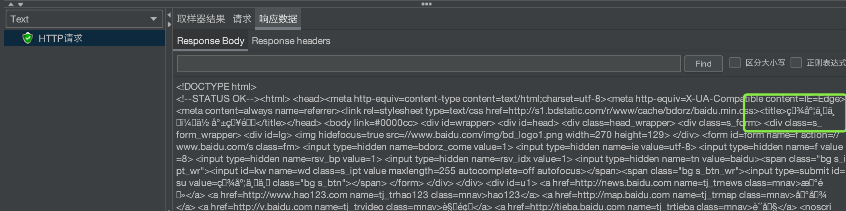846x211 pixels.
Task: Click the down arrow at top-left
Action: [20, 4]
